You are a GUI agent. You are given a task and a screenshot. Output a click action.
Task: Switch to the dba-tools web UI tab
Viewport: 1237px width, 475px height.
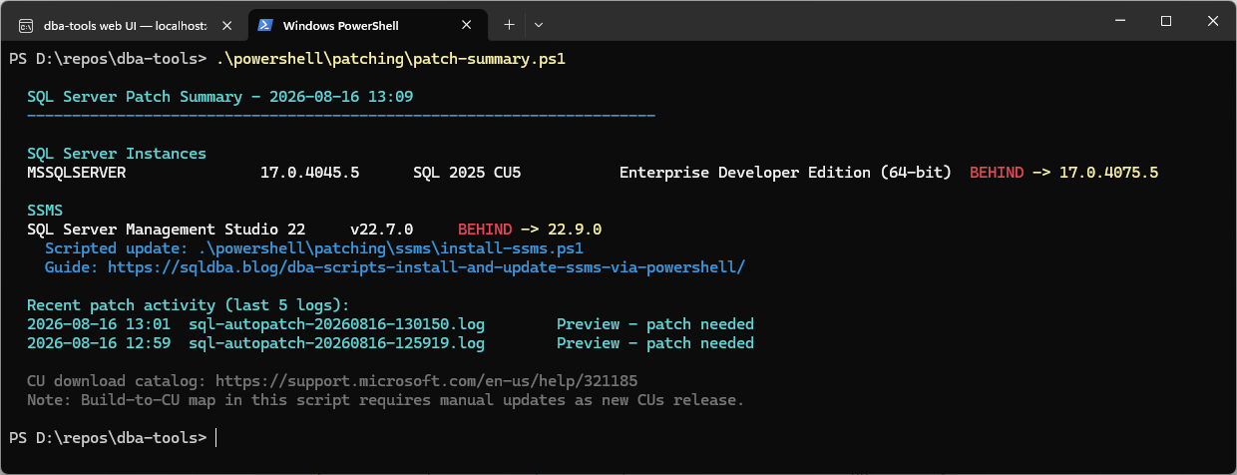tap(125, 24)
